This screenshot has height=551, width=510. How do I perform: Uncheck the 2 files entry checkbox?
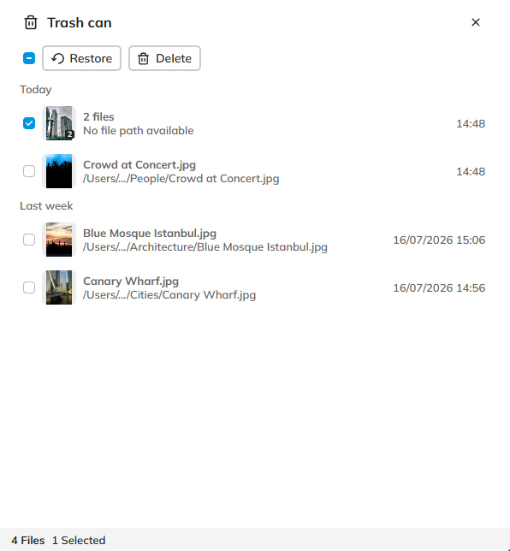(x=29, y=123)
